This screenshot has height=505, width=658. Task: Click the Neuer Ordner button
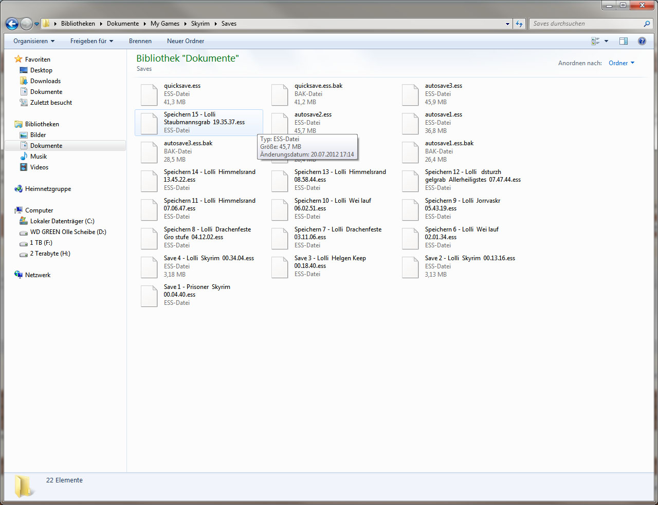point(186,41)
